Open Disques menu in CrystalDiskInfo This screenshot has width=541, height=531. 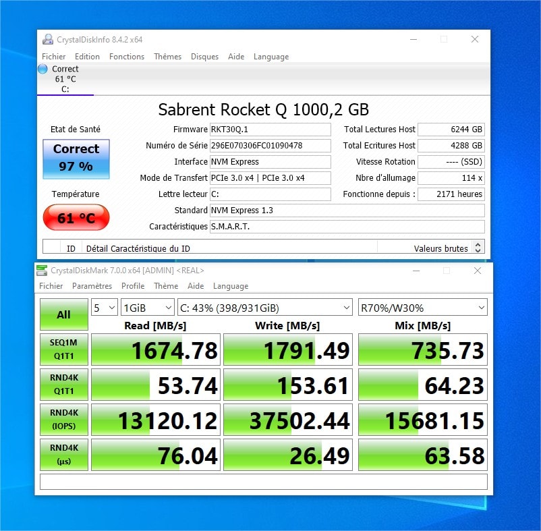204,57
